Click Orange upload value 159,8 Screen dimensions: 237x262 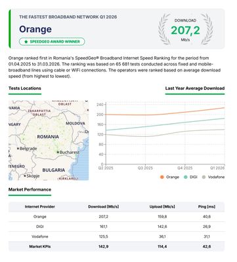[162, 217]
